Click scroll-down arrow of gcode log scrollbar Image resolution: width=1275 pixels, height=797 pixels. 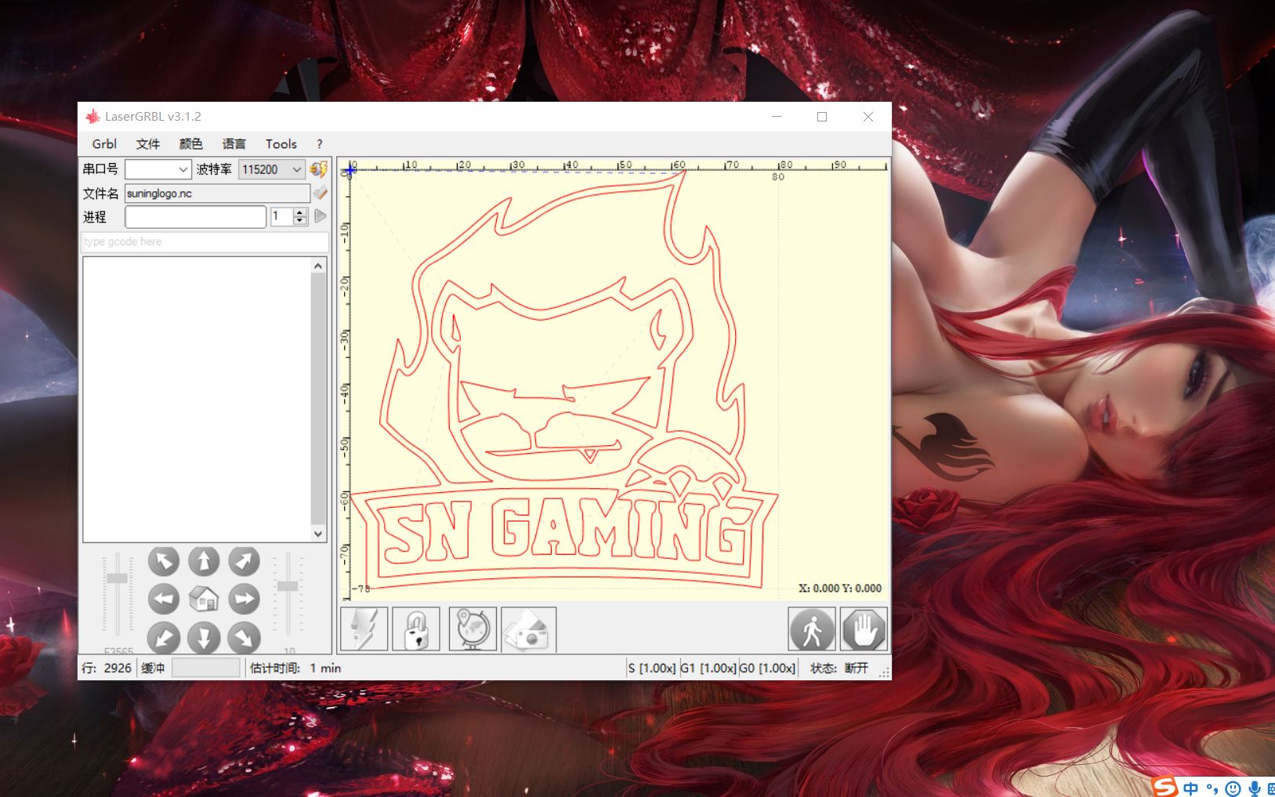[318, 534]
